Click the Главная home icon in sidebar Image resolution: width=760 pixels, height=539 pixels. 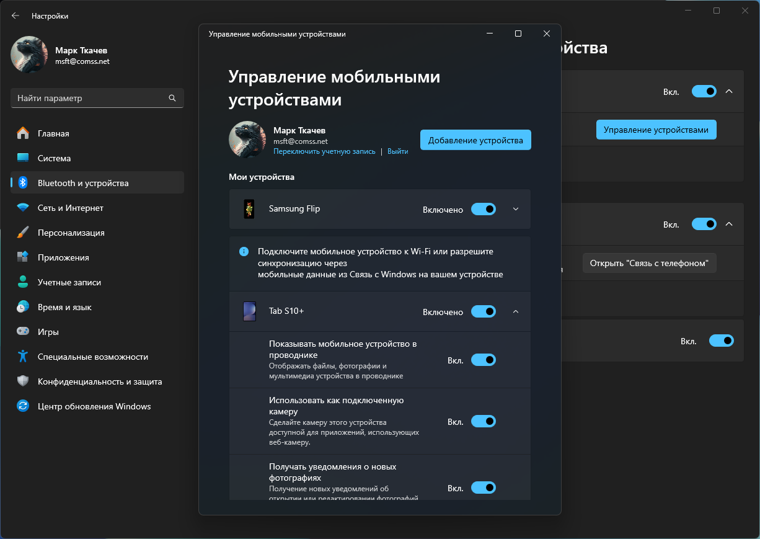tap(23, 133)
